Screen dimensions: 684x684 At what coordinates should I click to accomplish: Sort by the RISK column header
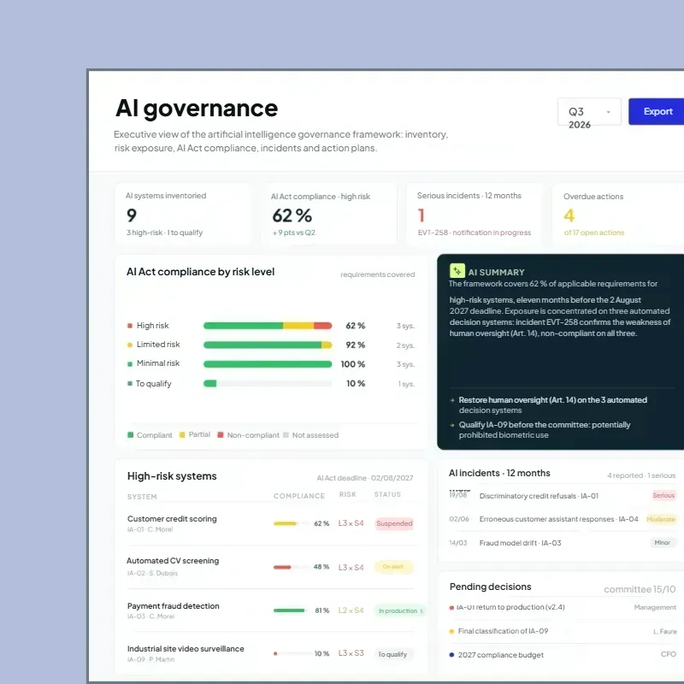[348, 494]
